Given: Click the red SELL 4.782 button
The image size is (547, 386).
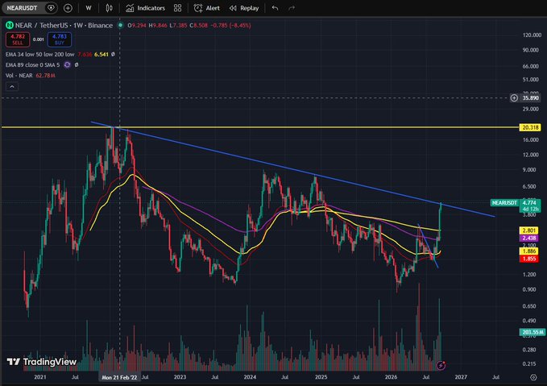Looking at the screenshot, I should pyautogui.click(x=18, y=39).
